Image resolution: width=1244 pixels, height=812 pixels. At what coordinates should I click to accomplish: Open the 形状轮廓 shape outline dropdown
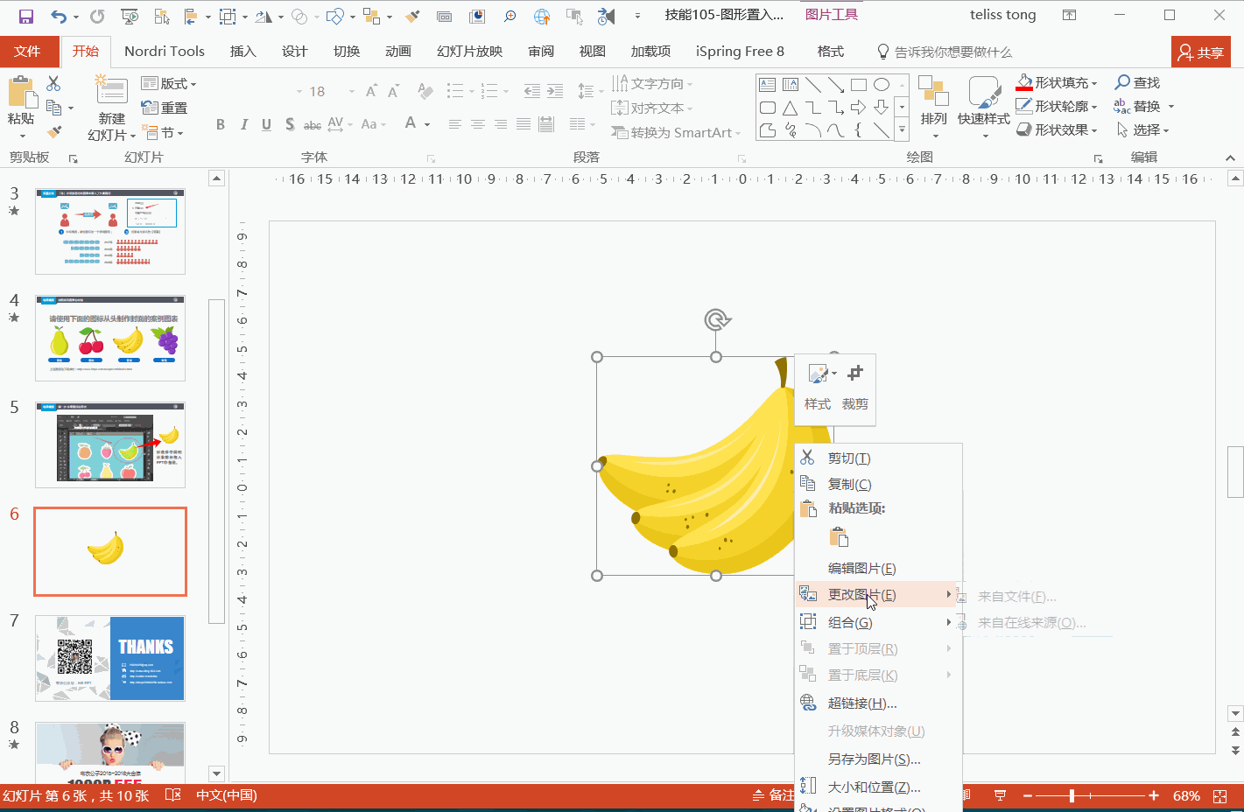coord(1057,106)
